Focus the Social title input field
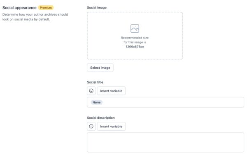Screen dimensions: 247x156 click(165, 102)
